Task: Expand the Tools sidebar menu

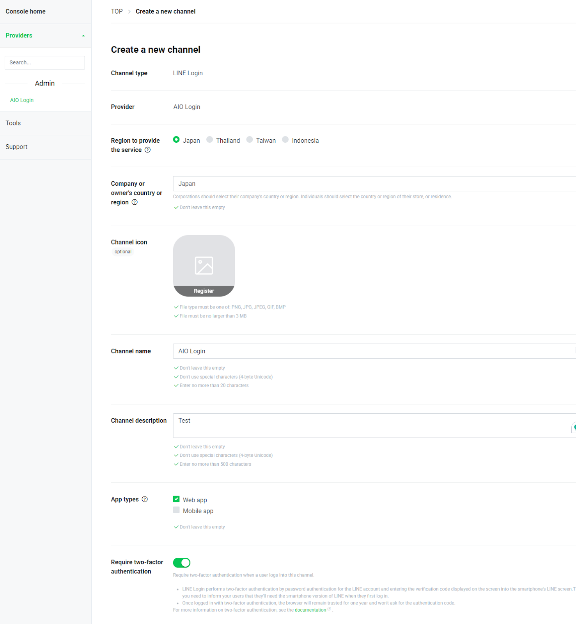Action: [x=13, y=123]
